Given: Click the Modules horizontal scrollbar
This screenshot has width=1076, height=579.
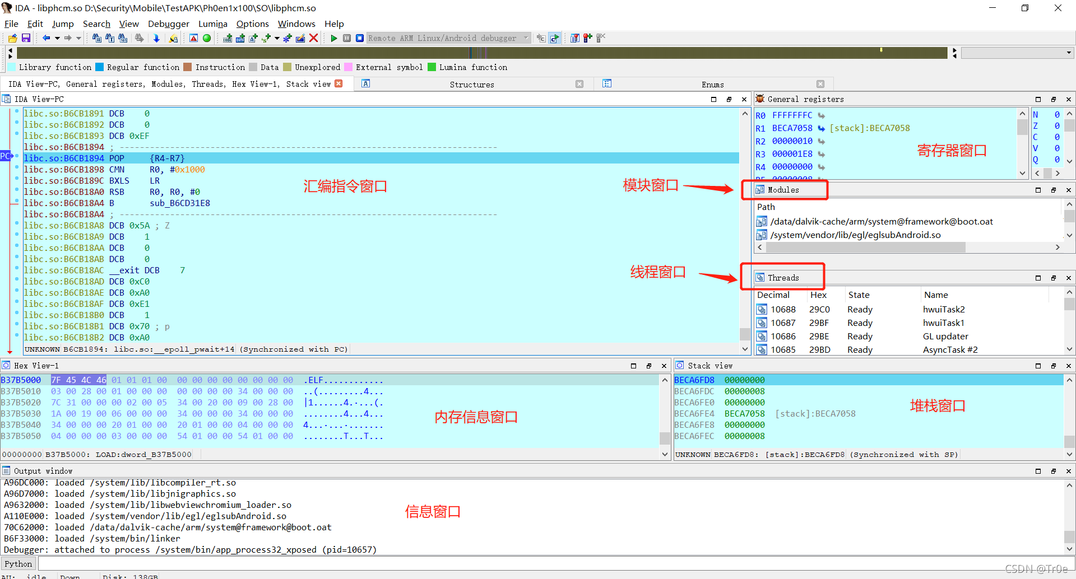Looking at the screenshot, I should click(x=865, y=247).
